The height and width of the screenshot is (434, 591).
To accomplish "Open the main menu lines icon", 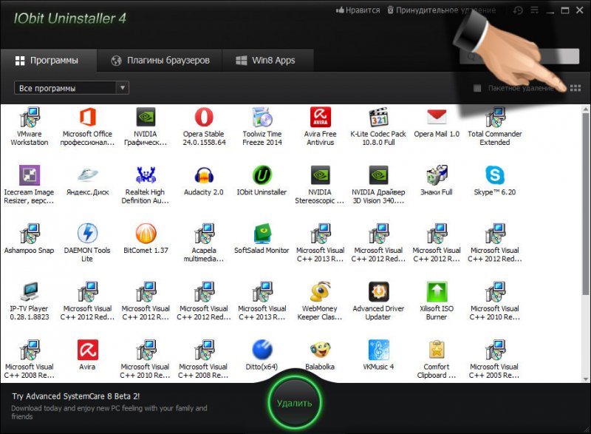I will click(534, 10).
